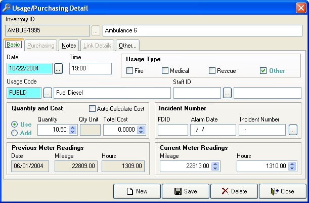Uncheck the Other usage type
Screen dimensions: 309x203
coord(263,71)
